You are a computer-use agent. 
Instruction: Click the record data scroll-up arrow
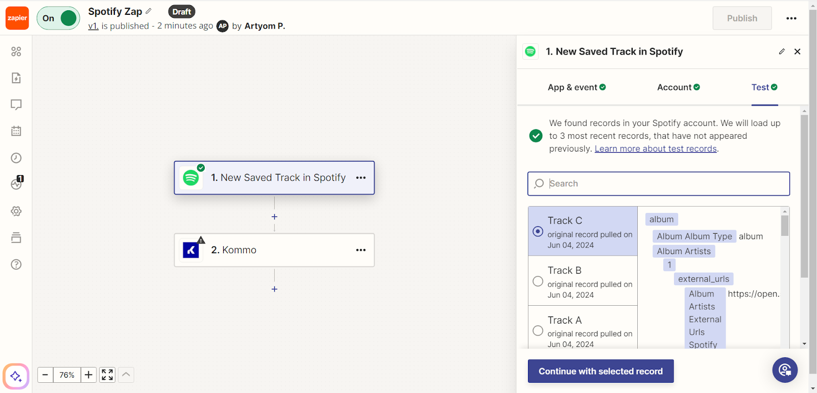[x=785, y=211]
